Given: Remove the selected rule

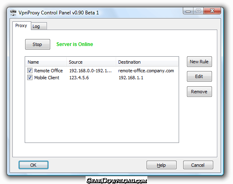Looking at the screenshot, I should point(199,92).
